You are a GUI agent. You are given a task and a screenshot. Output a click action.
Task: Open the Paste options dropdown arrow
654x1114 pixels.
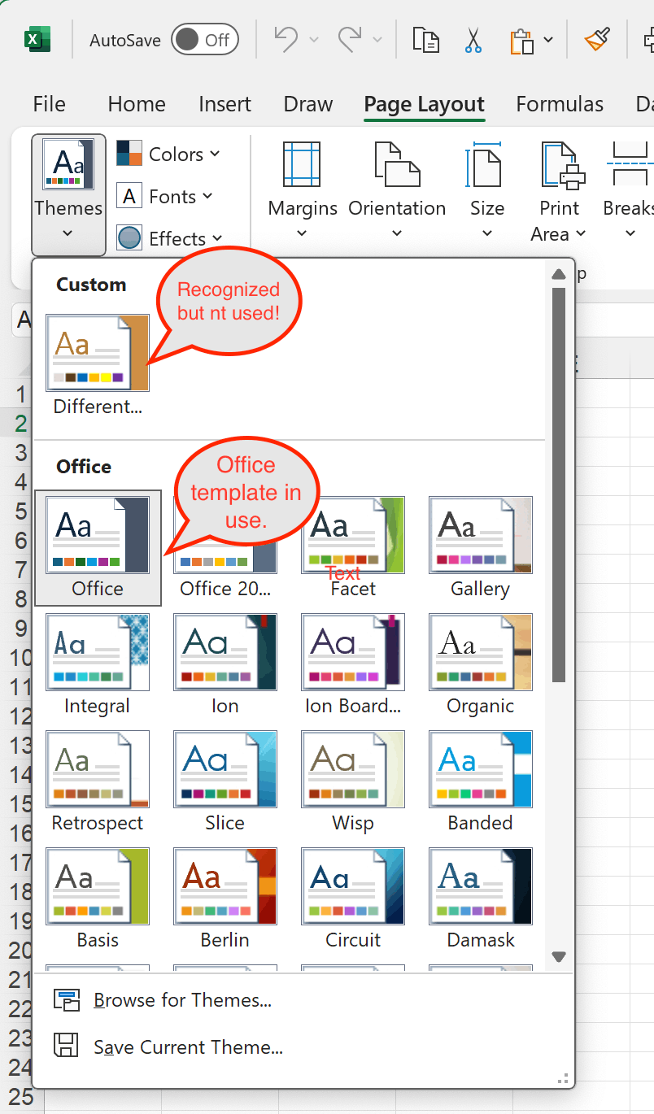(x=548, y=40)
